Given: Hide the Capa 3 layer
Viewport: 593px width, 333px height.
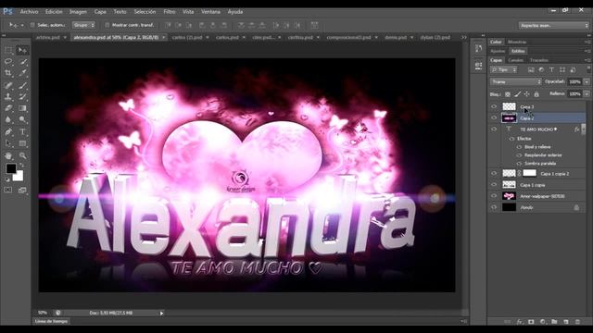Looking at the screenshot, I should click(x=494, y=107).
